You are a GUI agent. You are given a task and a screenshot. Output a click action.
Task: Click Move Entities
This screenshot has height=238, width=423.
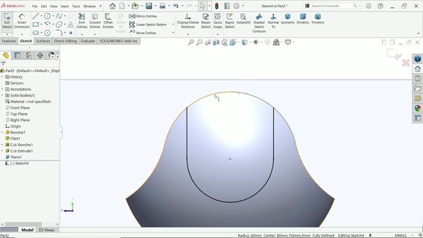[143, 32]
